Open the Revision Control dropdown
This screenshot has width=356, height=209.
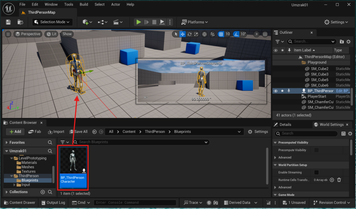click(332, 202)
